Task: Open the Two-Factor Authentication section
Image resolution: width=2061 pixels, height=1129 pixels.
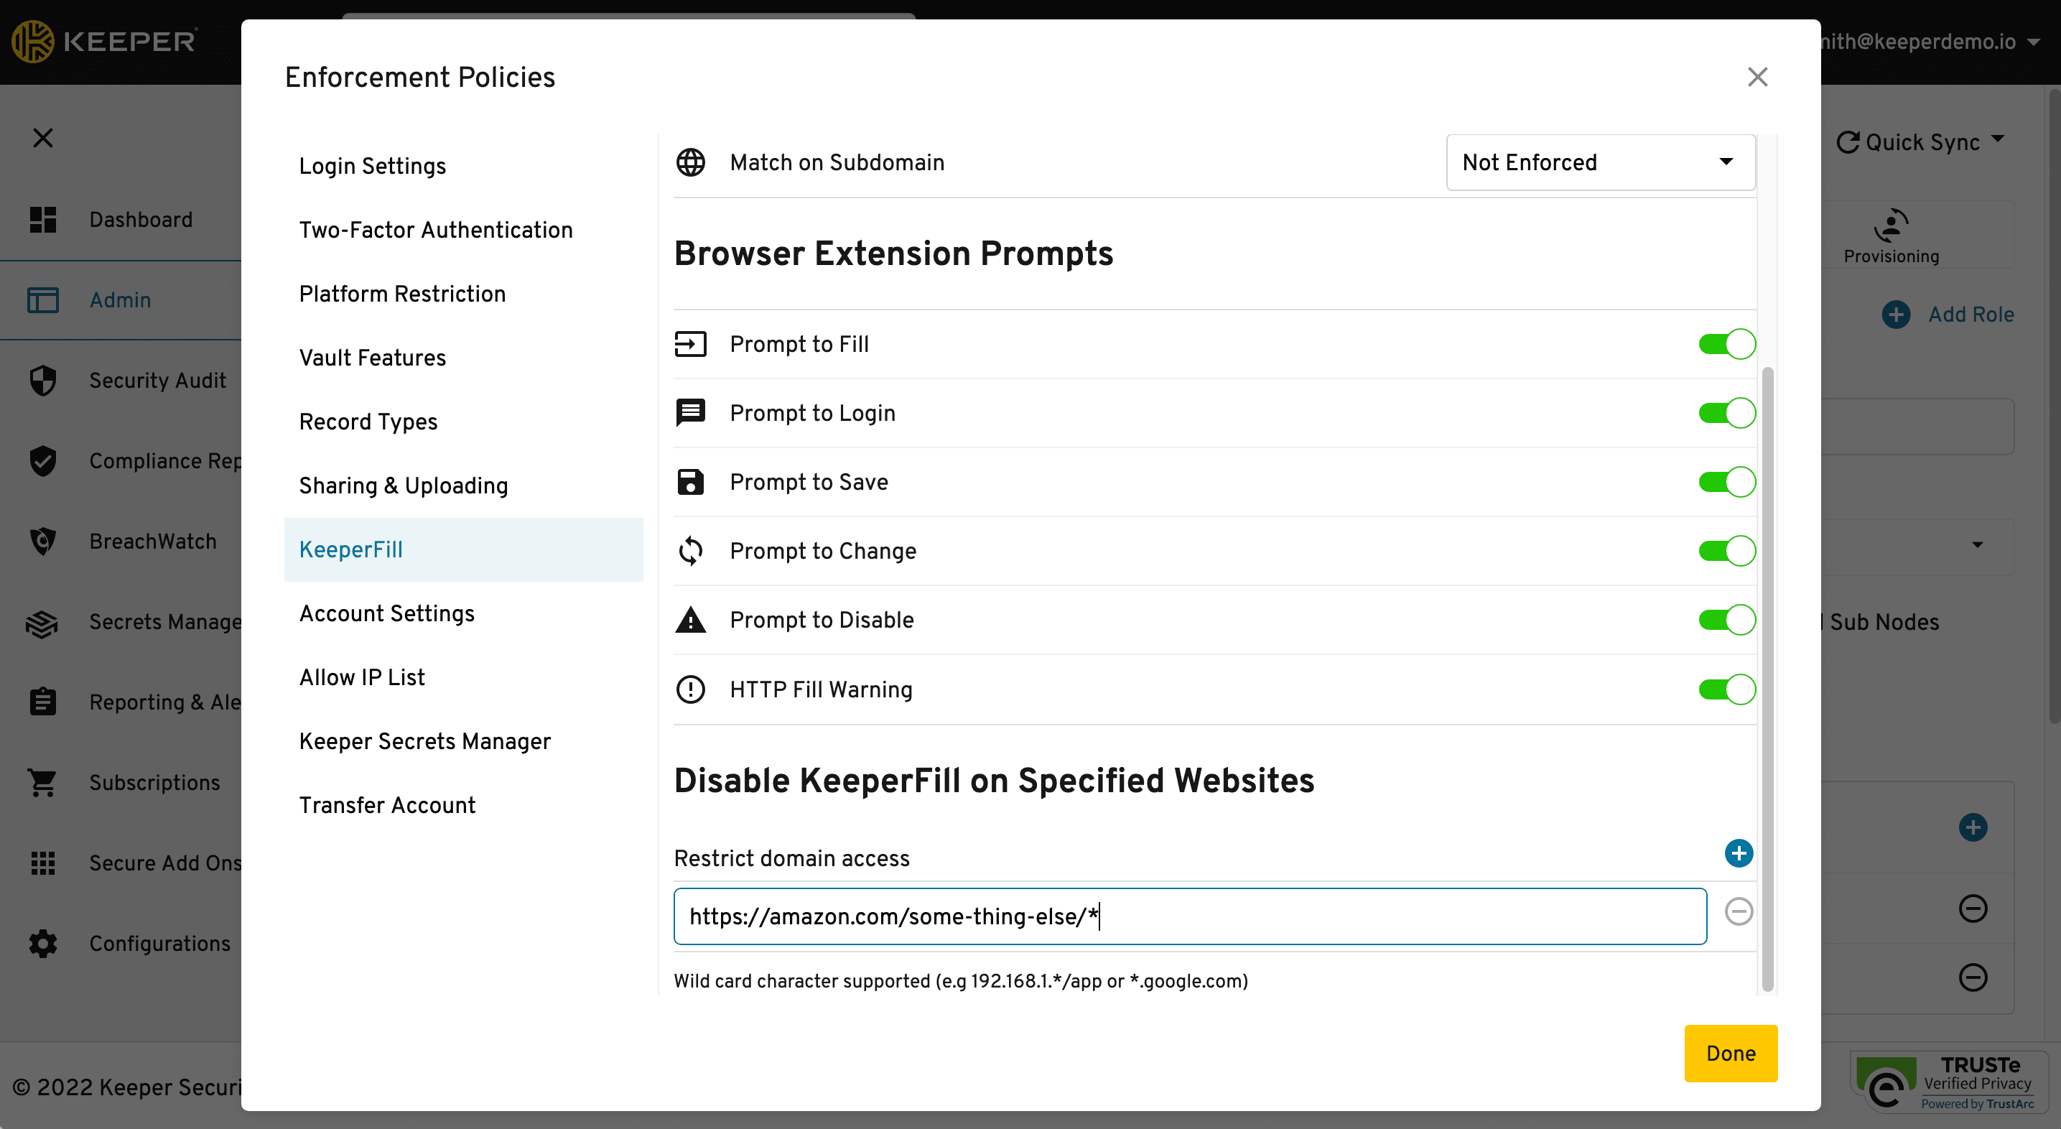Action: 435,230
